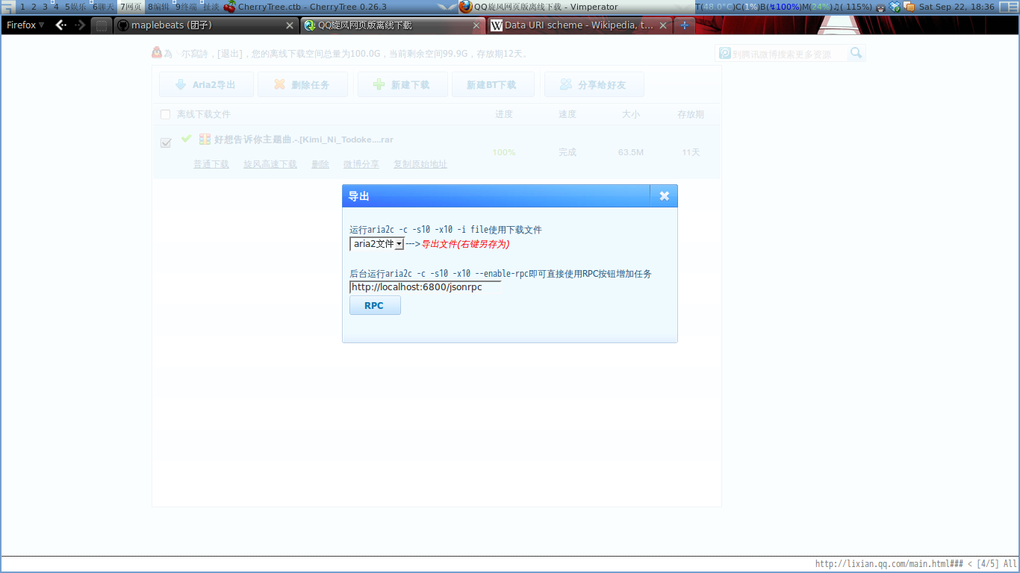Switch to workspace 8编辑

click(158, 7)
